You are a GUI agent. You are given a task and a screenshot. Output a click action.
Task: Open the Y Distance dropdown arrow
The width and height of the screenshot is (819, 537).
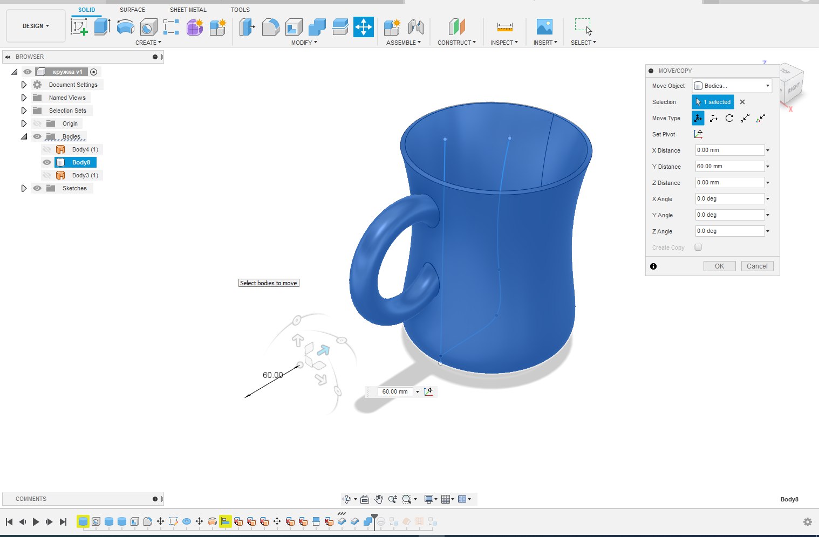point(768,167)
